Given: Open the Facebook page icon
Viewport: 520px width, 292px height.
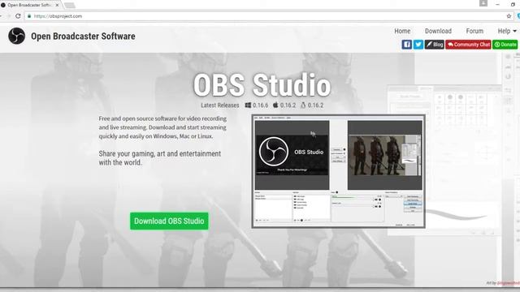Looking at the screenshot, I should pyautogui.click(x=407, y=45).
